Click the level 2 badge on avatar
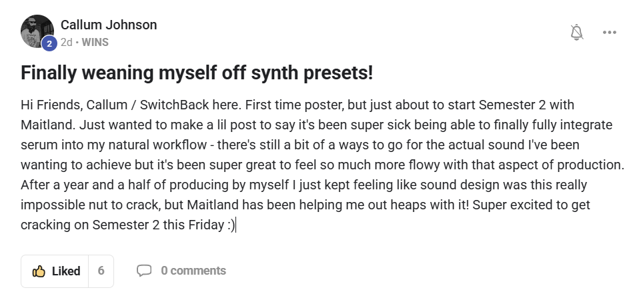The height and width of the screenshot is (300, 641). coord(49,44)
